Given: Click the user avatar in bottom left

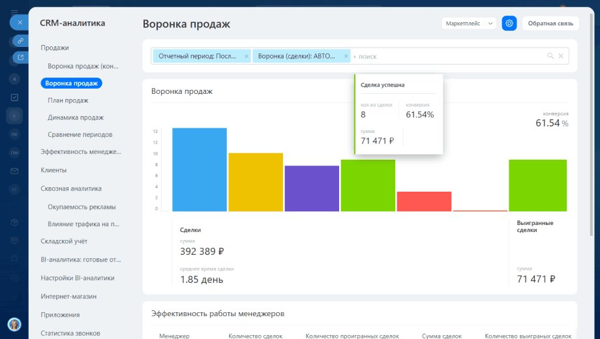Looking at the screenshot, I should 14,325.
